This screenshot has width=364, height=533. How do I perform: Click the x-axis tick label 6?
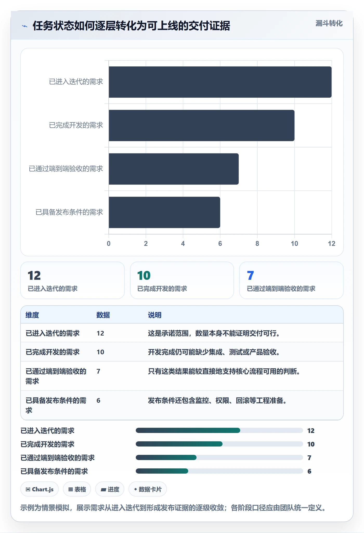click(220, 244)
